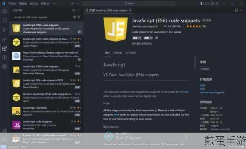Open gear menu for React-Native snippets row
The height and width of the screenshot is (149, 246).
click(x=79, y=59)
